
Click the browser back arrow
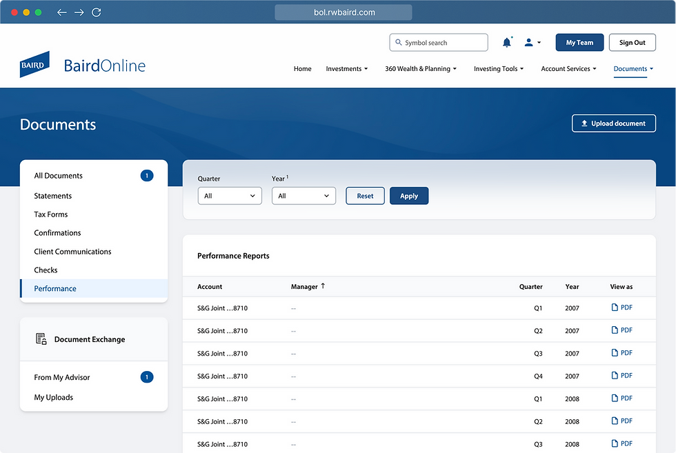pos(61,12)
